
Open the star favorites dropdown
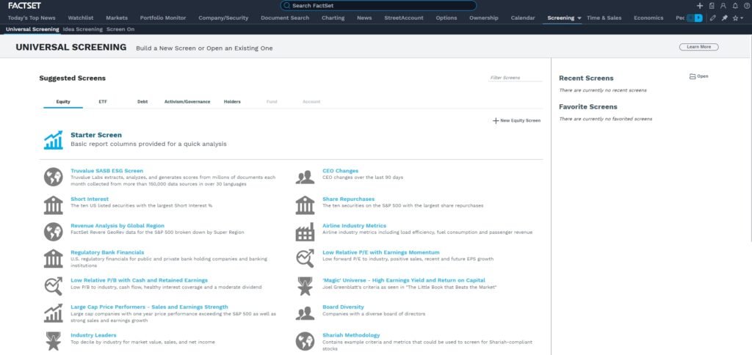737,18
